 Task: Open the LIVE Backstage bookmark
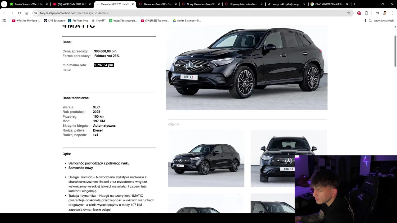[54, 21]
